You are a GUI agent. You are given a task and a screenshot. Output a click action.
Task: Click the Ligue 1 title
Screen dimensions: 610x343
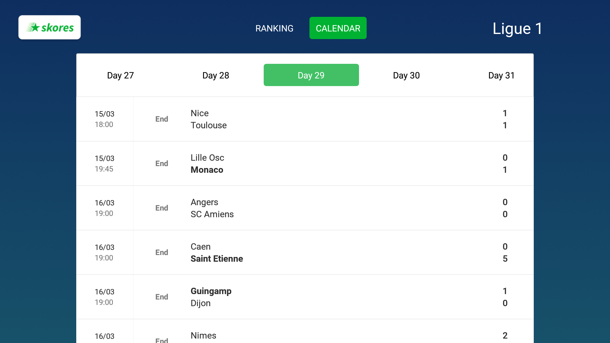tap(518, 29)
